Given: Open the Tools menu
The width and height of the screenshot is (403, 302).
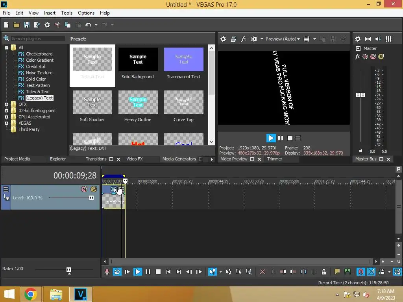Looking at the screenshot, I should tap(67, 13).
